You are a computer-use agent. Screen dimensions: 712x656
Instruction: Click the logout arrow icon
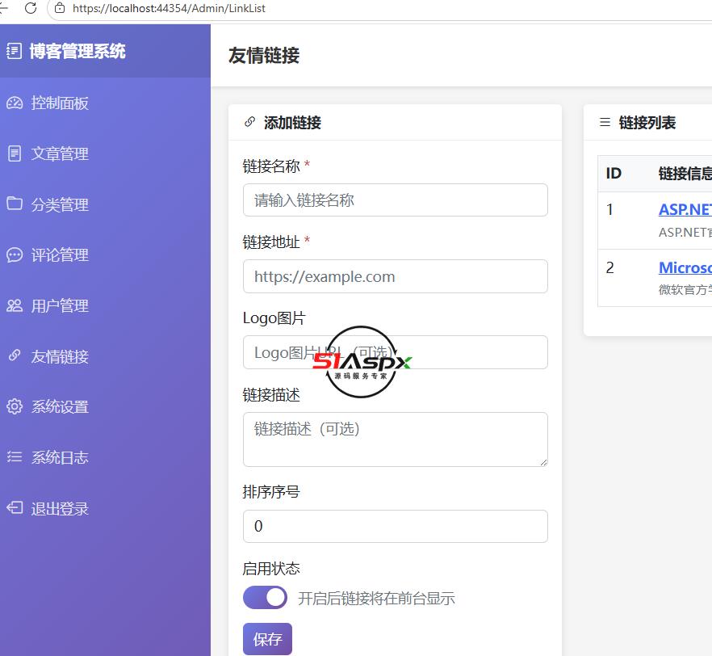15,507
